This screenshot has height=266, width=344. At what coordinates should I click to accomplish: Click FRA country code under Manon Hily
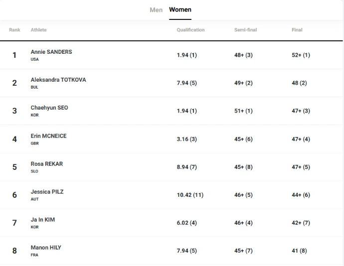34,255
